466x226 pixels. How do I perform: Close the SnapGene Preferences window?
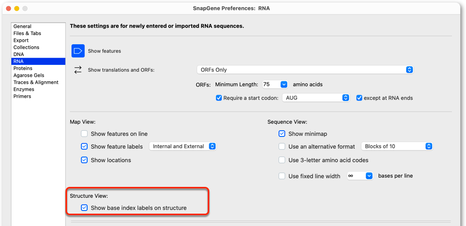pyautogui.click(x=8, y=8)
